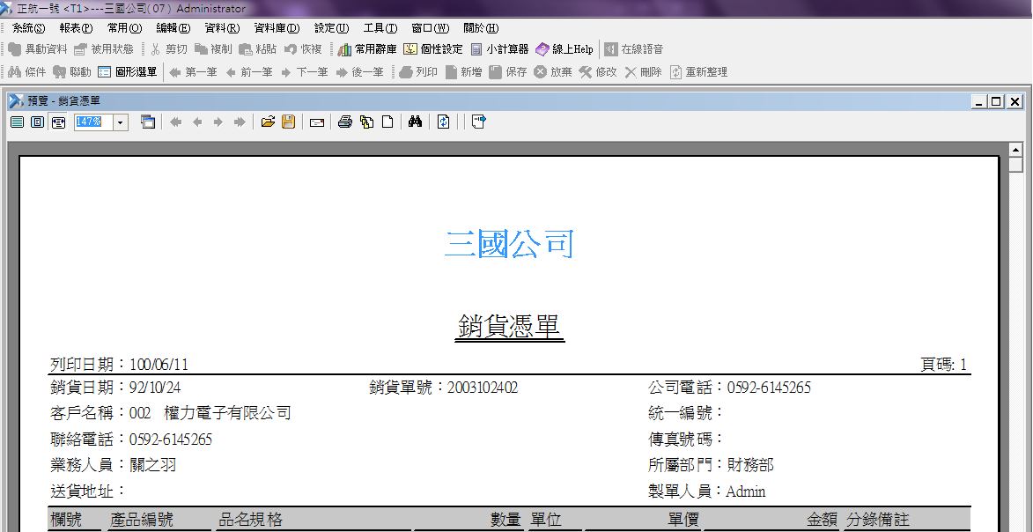This screenshot has width=1033, height=532.
Task: Toggle the whole page view button
Action: (x=17, y=122)
